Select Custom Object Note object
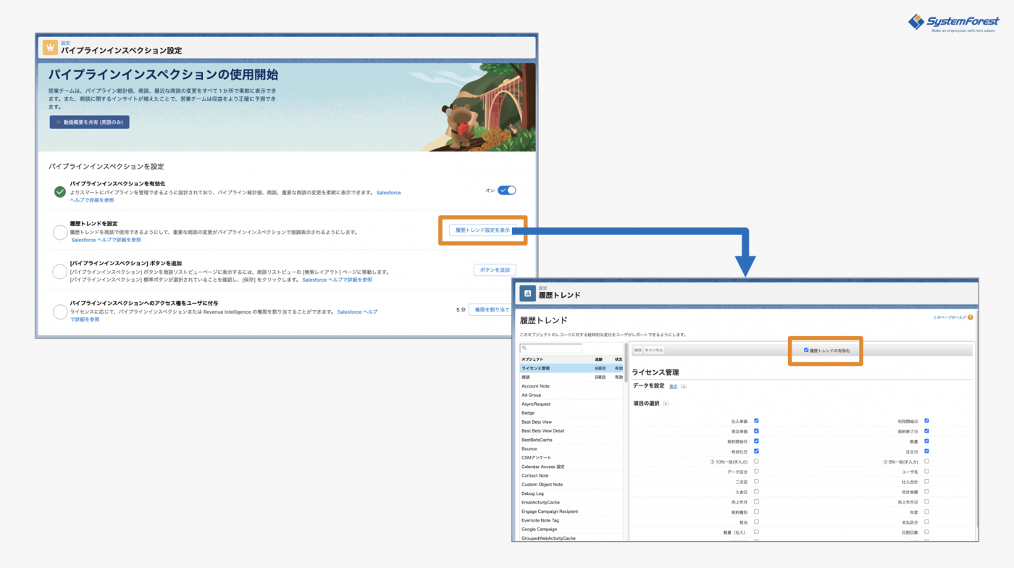 [x=571, y=485]
